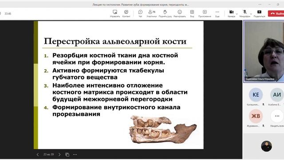This screenshot has height=160, width=284.
Task: Click the slide text Резорбция костной ткани
Action: [x=94, y=55]
